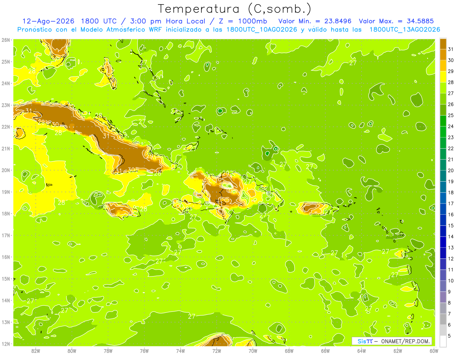This screenshot has height=356, width=461.
Task: Select the "1800UTC_13AGO2026" valid-until timestamp
Action: click(404, 30)
